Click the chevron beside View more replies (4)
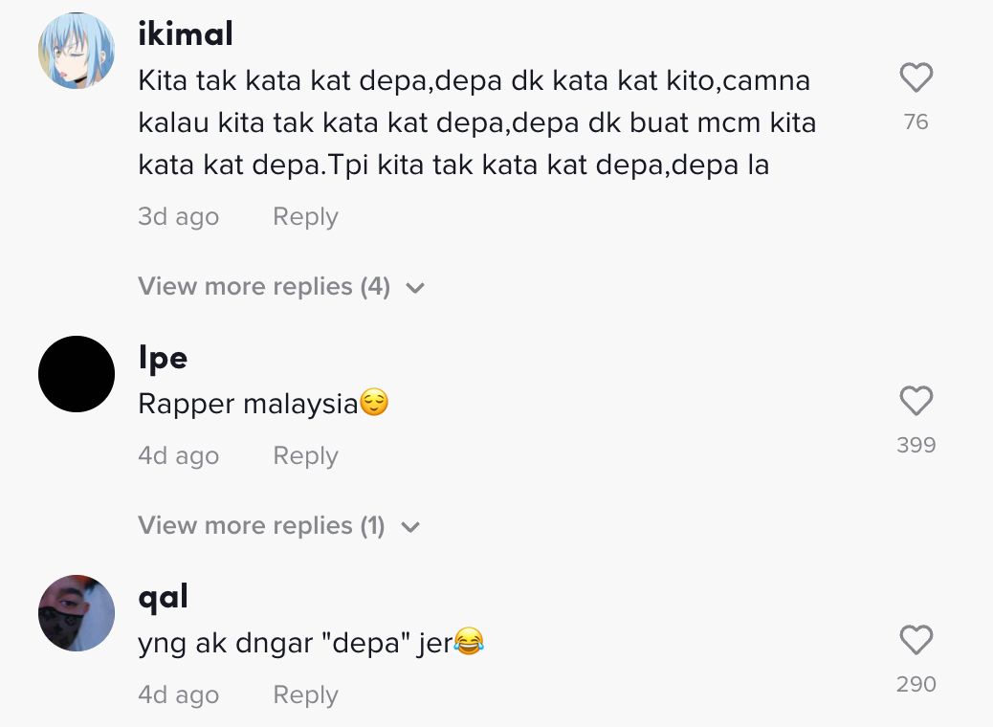Image resolution: width=993 pixels, height=727 pixels. pyautogui.click(x=415, y=288)
